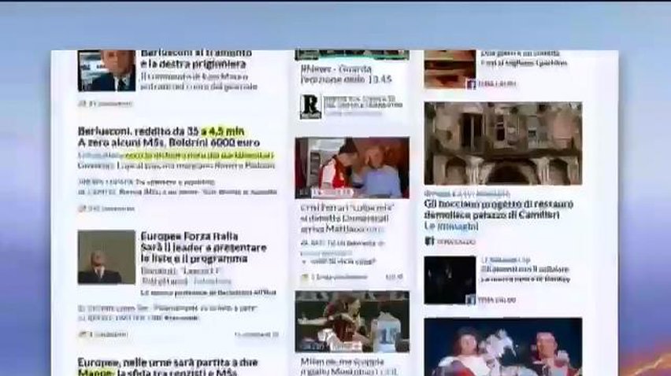Viewport: 671px width, 376px height.
Task: Click the "Le immagini" link
Action: (451, 226)
